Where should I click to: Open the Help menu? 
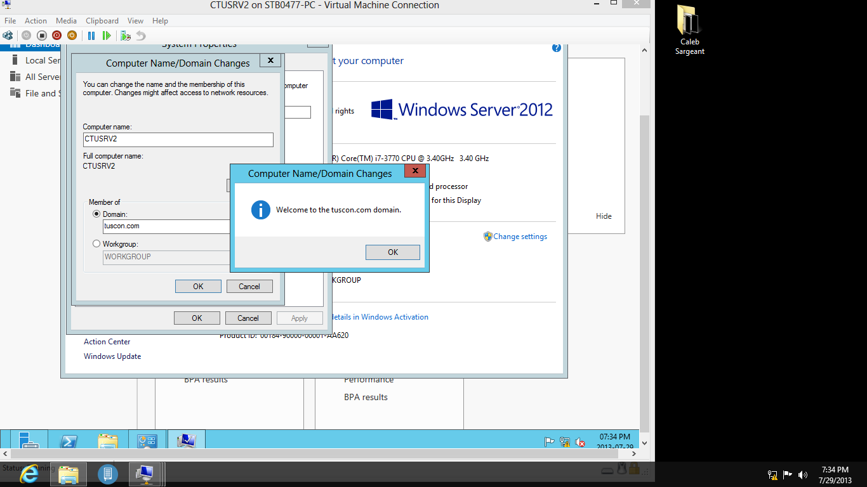(x=161, y=21)
